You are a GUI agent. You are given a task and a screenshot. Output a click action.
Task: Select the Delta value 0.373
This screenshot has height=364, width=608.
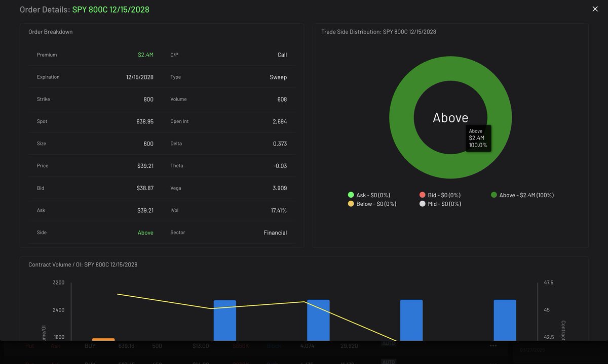coord(280,144)
